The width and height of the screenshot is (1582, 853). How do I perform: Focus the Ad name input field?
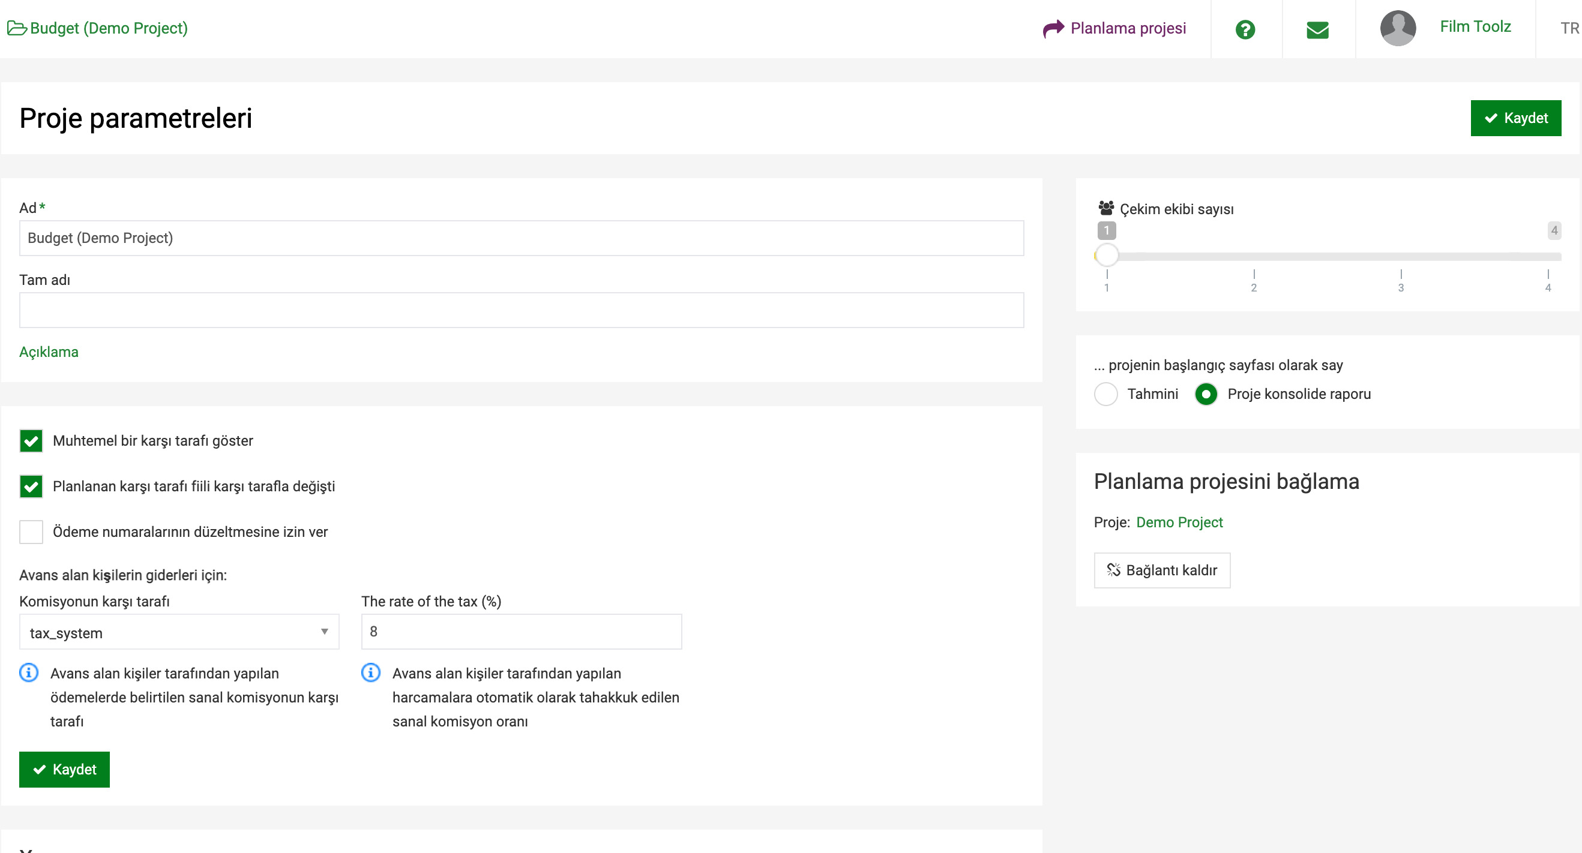tap(522, 238)
